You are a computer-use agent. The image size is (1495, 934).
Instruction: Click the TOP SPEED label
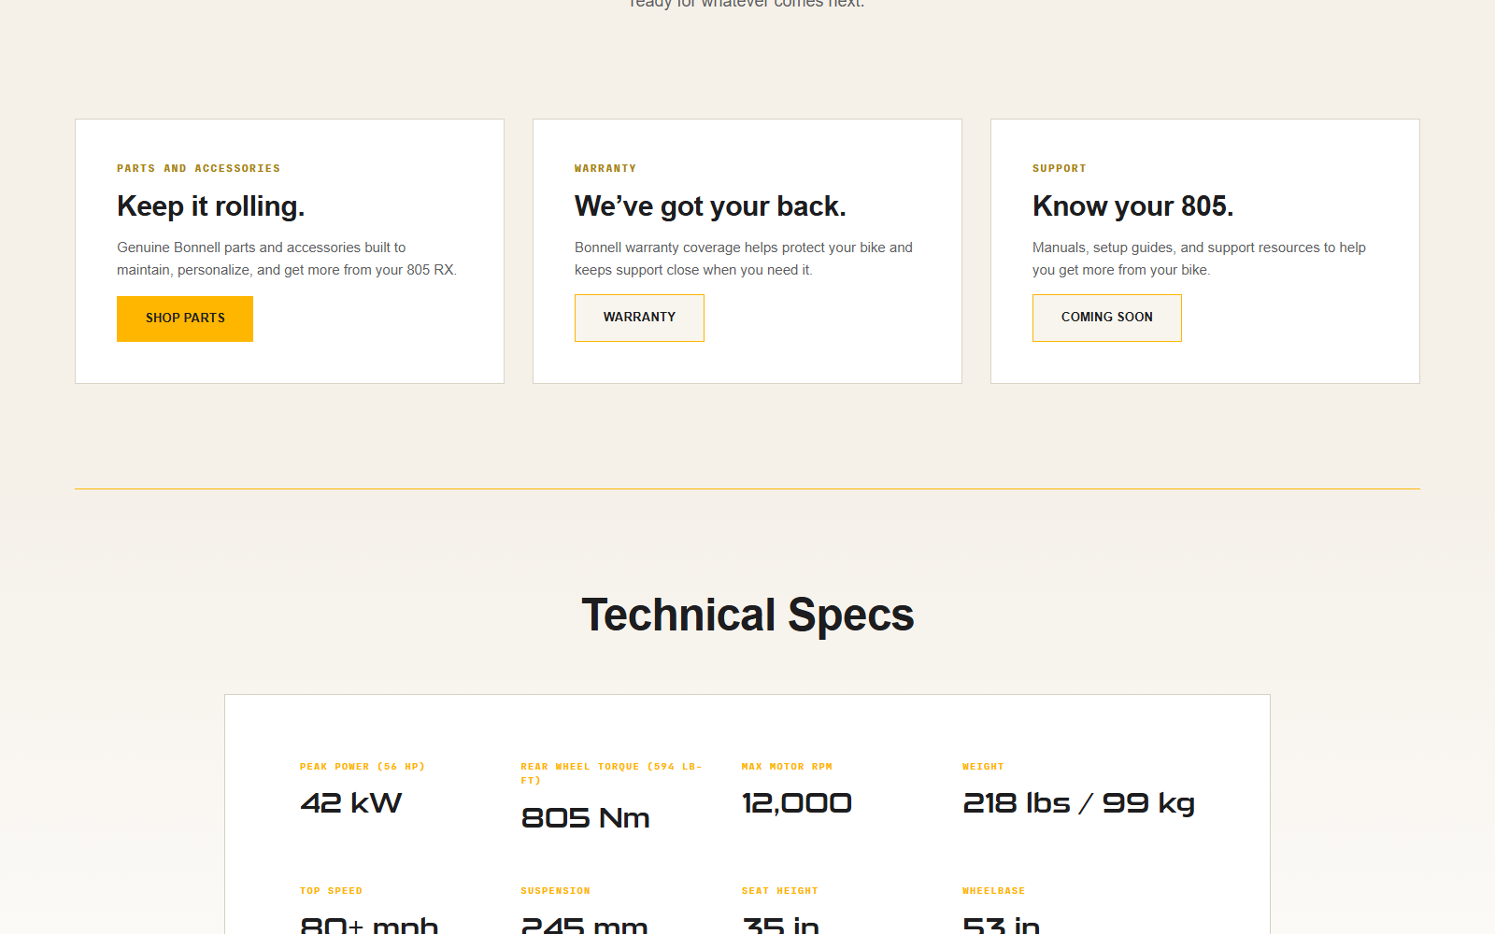[331, 891]
